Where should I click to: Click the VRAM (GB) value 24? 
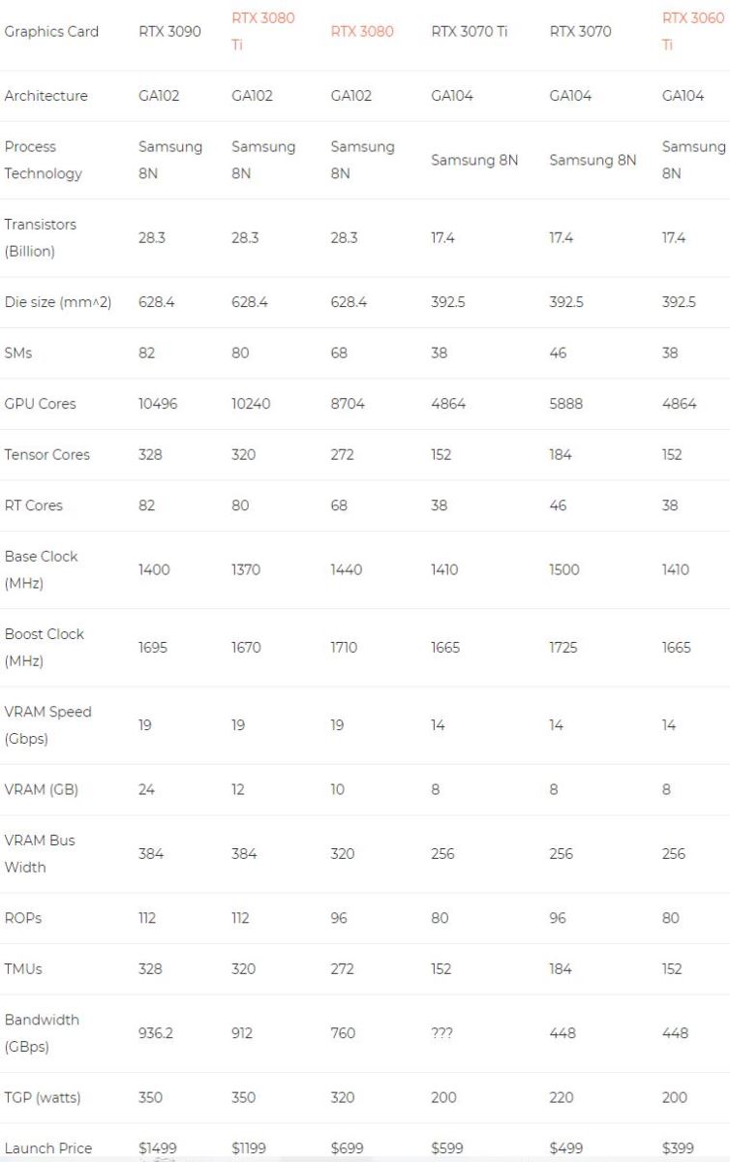tap(146, 789)
